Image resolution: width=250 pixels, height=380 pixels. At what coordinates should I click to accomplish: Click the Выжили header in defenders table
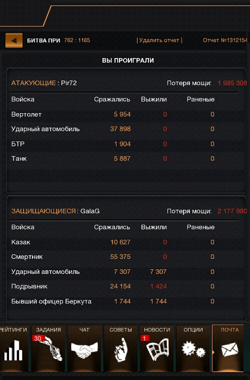coord(154,227)
